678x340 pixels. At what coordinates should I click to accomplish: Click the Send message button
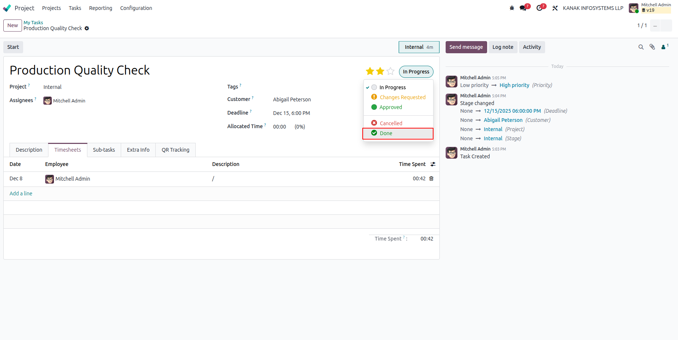click(x=466, y=47)
